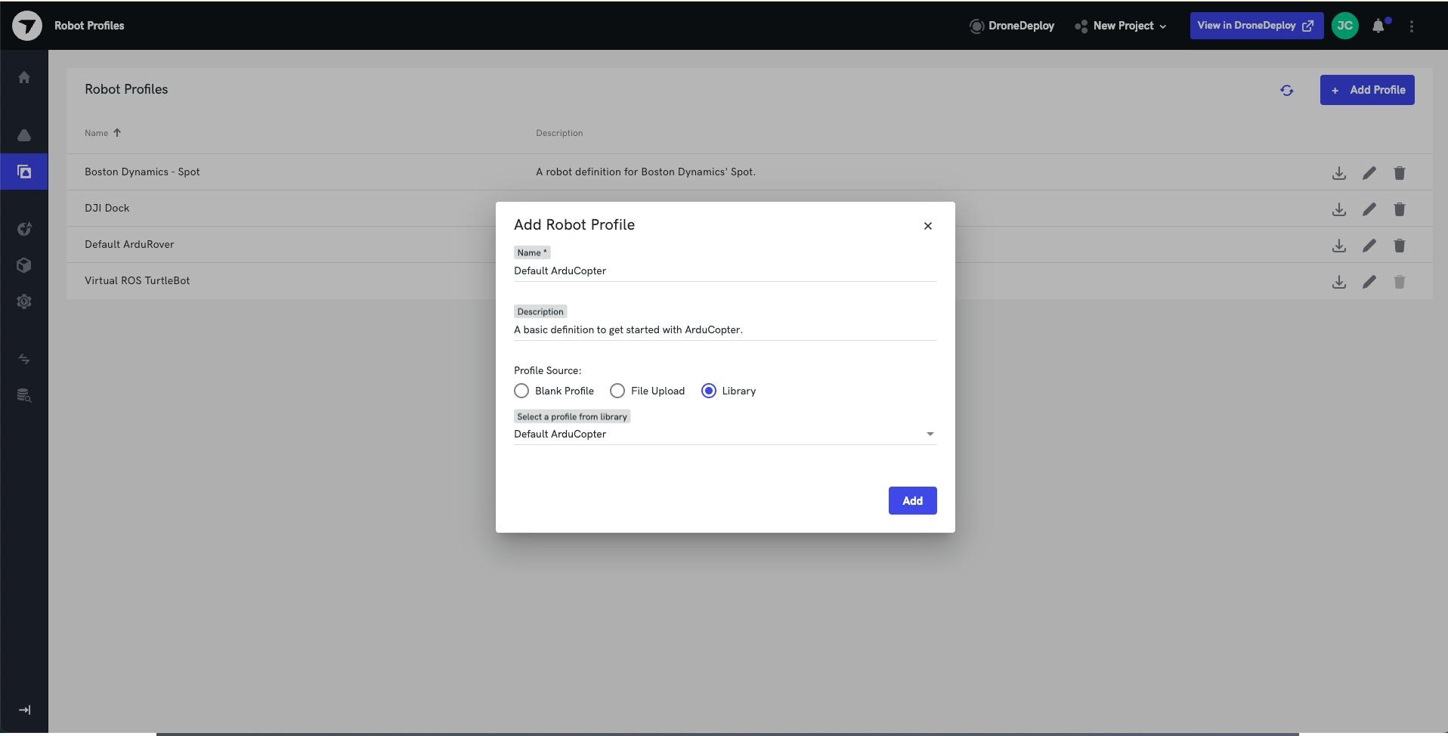Image resolution: width=1448 pixels, height=736 pixels.
Task: Close the Add Robot Profile dialog
Action: 927,226
